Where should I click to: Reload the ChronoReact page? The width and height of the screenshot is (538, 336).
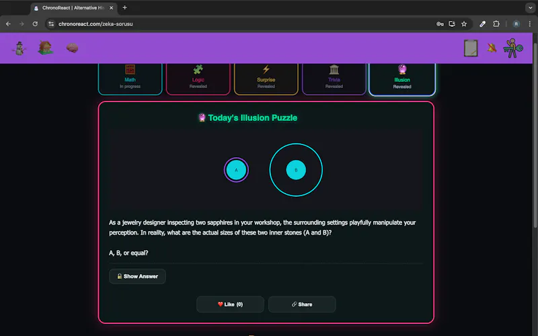pyautogui.click(x=35, y=24)
